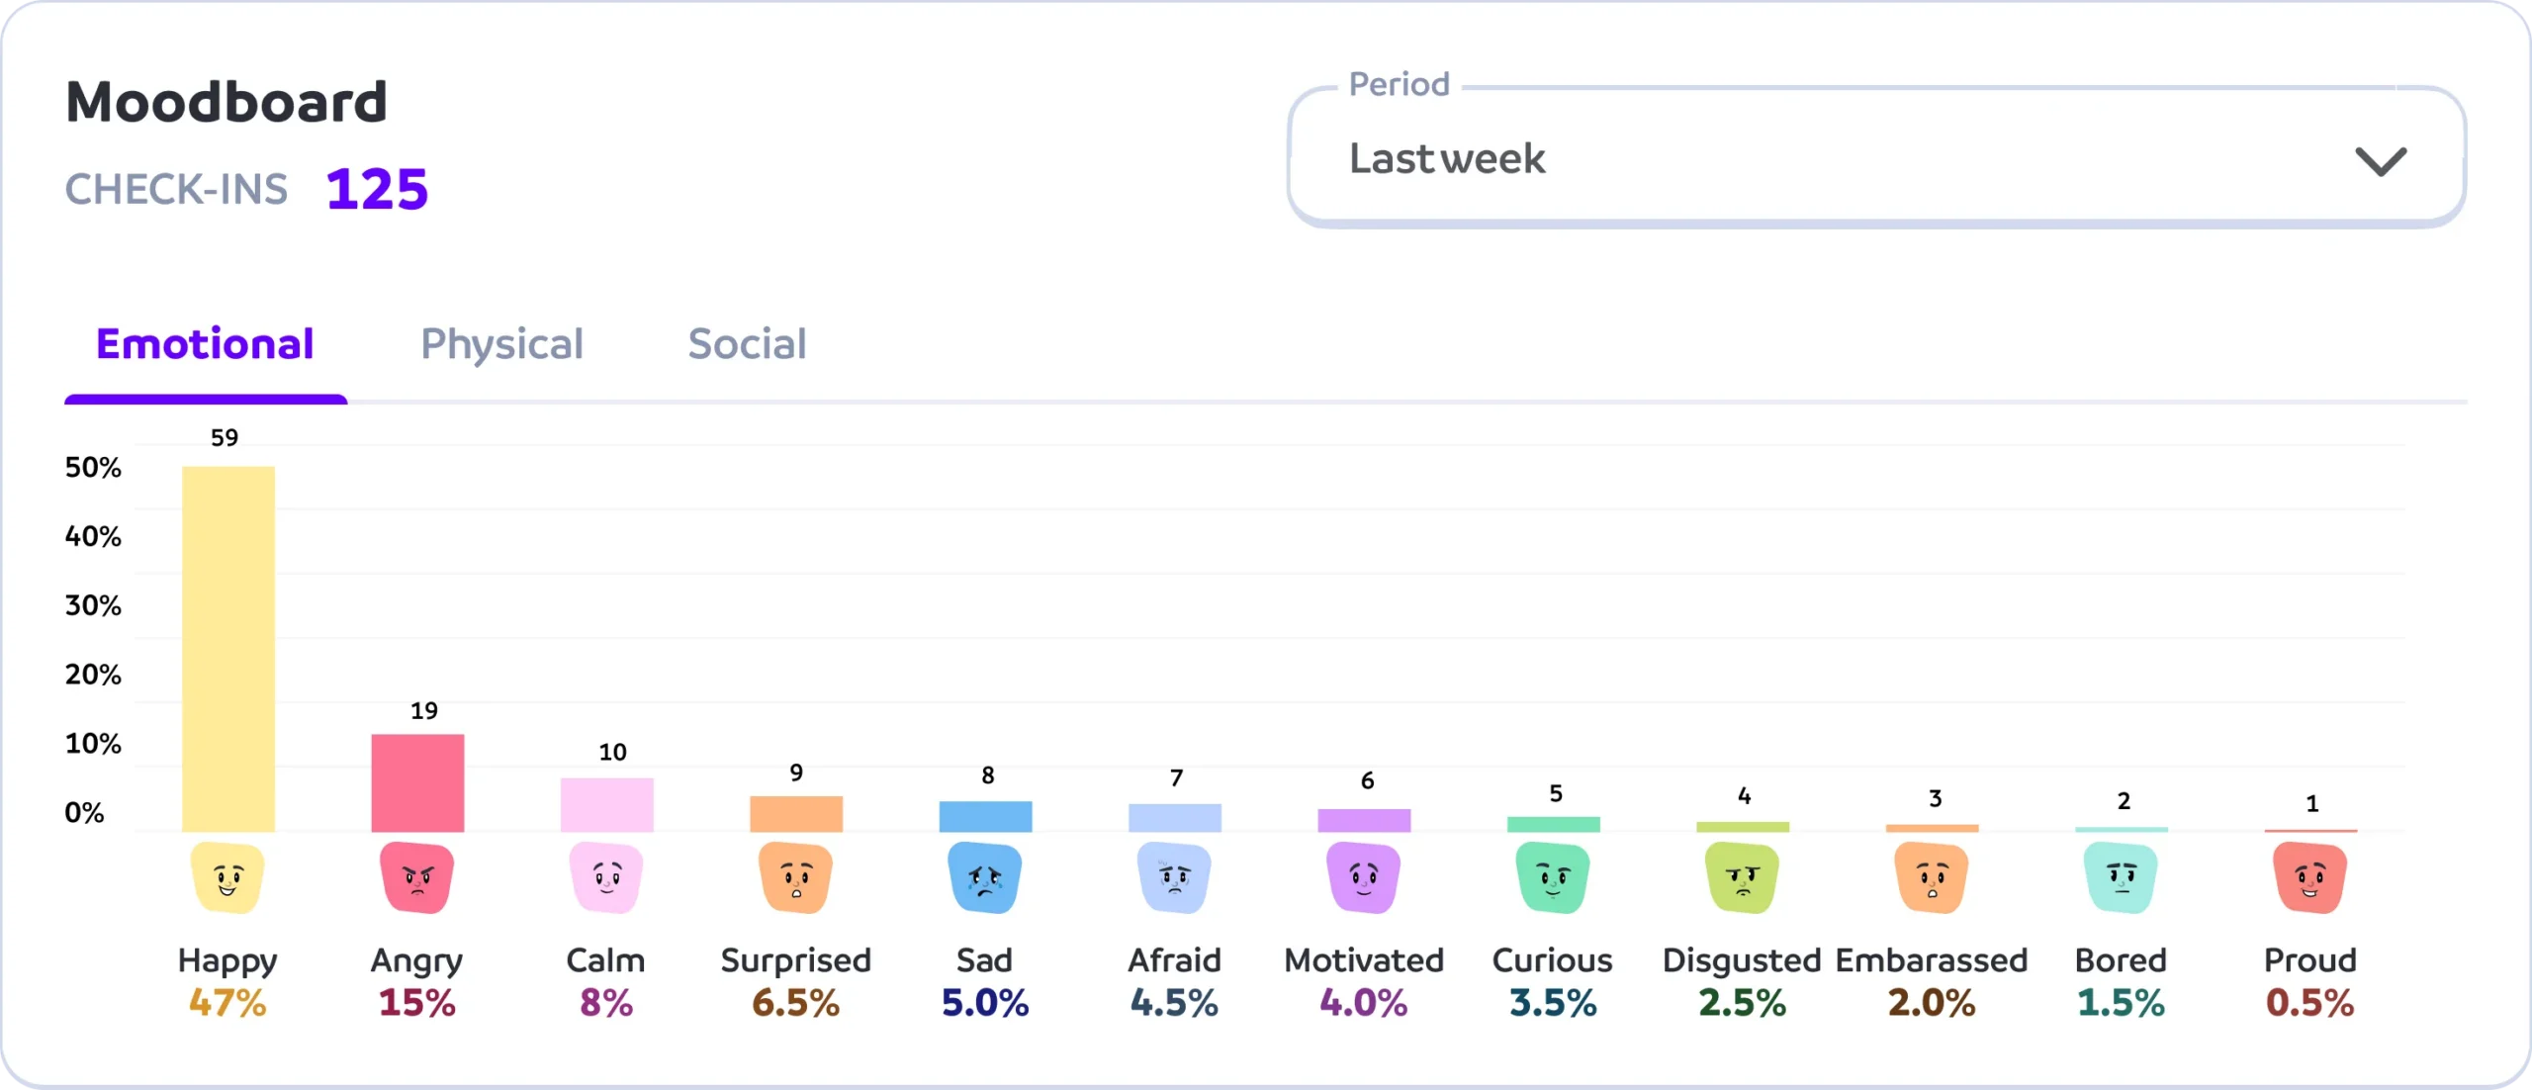Click the check-ins count 125
This screenshot has width=2532, height=1090.
[x=377, y=189]
